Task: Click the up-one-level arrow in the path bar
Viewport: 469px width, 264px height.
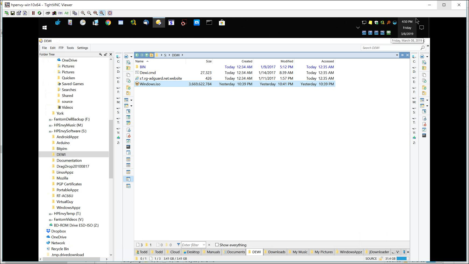Action: coord(147,55)
